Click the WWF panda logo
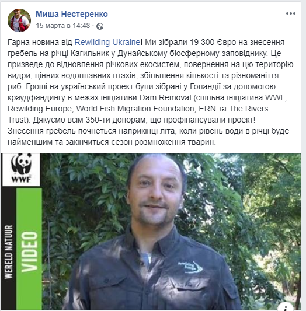Viewport: 306px width, 311px height. (21, 169)
